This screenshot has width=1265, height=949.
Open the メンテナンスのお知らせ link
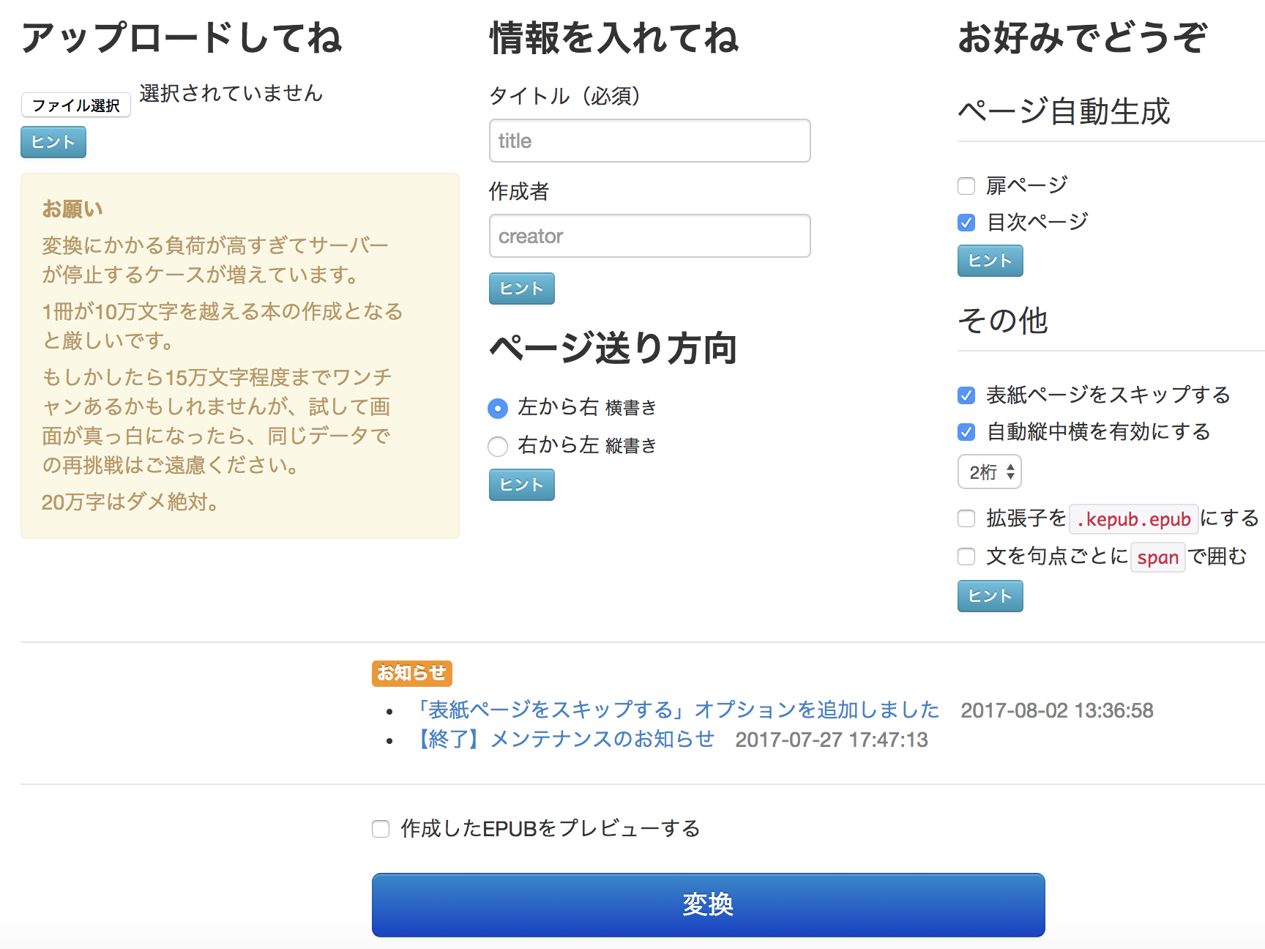[x=563, y=739]
